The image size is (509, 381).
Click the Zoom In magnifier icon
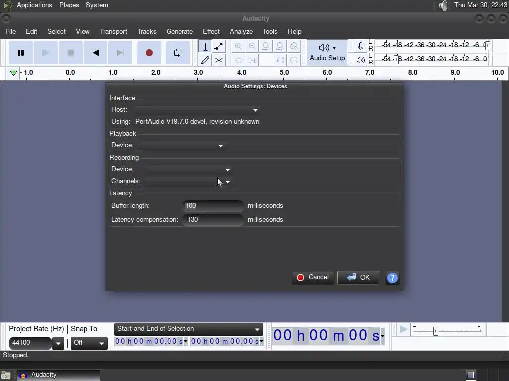point(238,46)
